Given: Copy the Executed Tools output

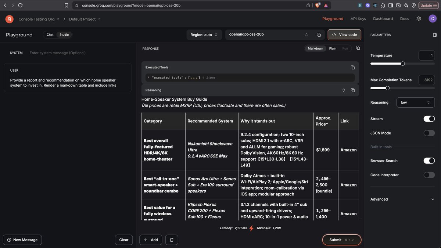Looking at the screenshot, I should click(352, 67).
